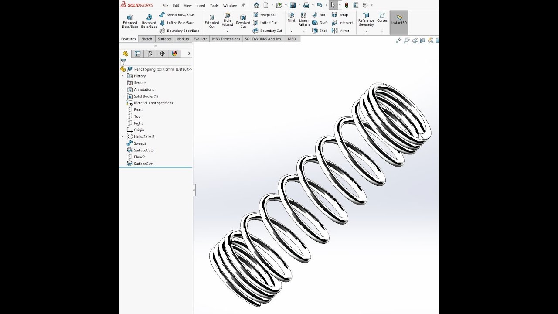The width and height of the screenshot is (558, 314).
Task: Choose Boundary Boss/Base feature
Action: [179, 31]
